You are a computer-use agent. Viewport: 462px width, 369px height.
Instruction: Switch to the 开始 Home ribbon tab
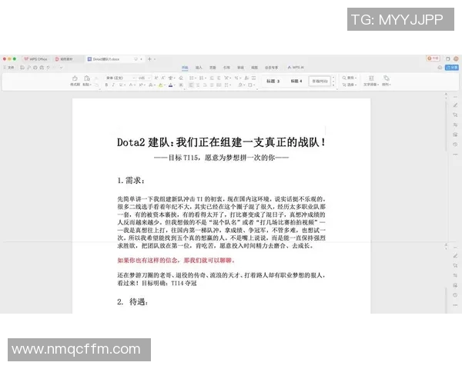[x=185, y=68]
